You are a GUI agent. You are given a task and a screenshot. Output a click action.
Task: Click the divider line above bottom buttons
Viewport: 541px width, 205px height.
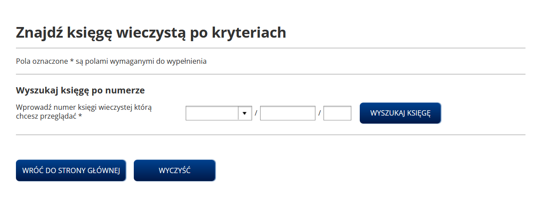tap(270, 135)
